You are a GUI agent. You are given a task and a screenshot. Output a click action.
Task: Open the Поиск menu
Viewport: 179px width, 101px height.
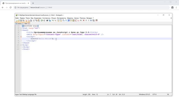pos(28,18)
